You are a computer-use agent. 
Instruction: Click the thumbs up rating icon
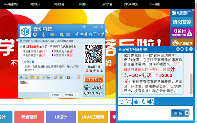[136, 102]
